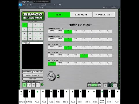139x104 pixels.
Task: Click the REGISTER button
Action: [x=33, y=79]
